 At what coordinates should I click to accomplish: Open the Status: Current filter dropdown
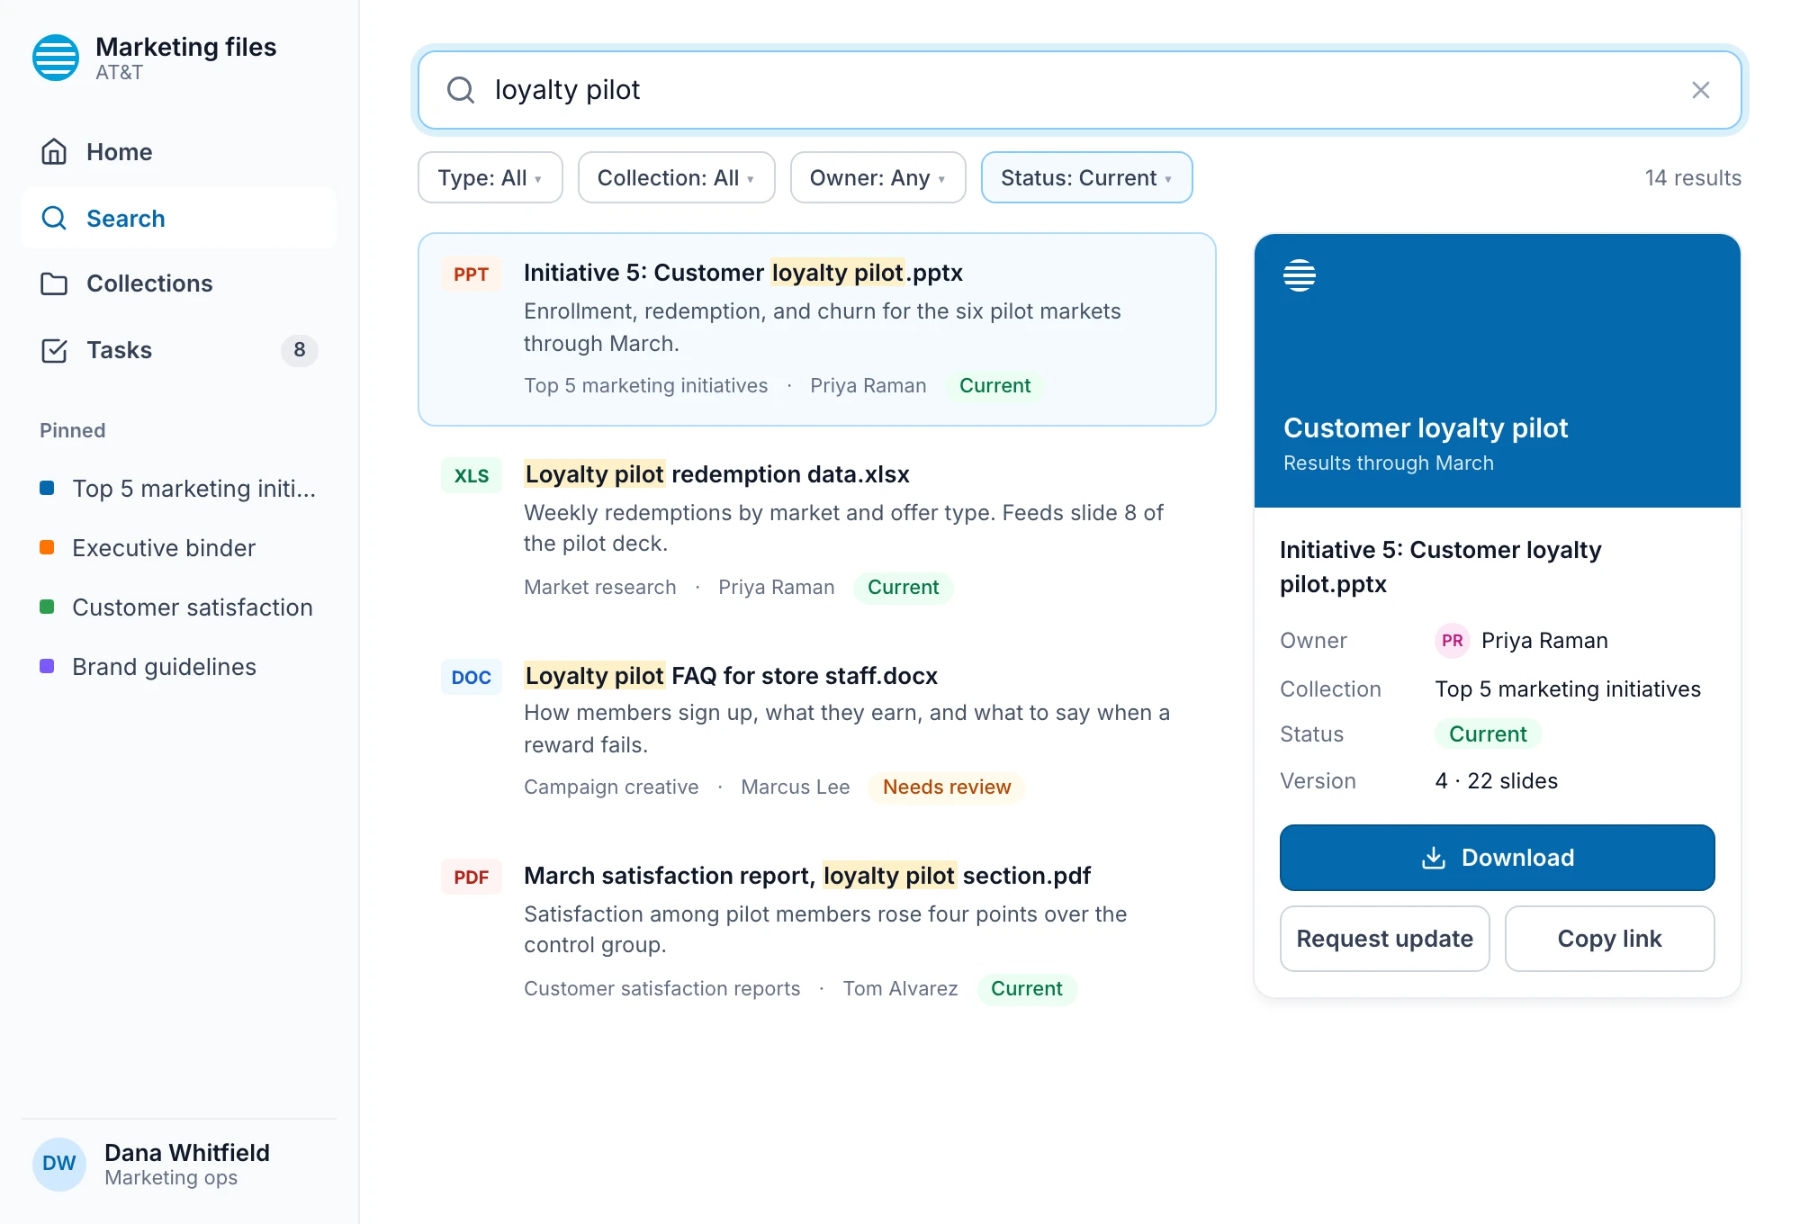1086,177
